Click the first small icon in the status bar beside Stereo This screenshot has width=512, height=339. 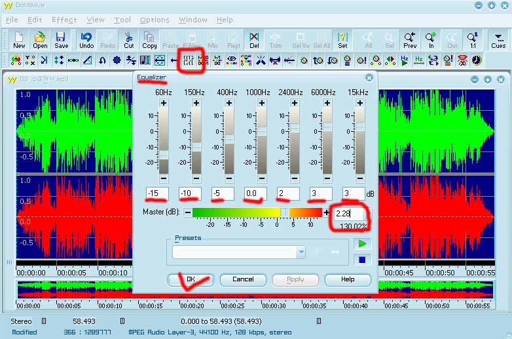click(x=44, y=321)
